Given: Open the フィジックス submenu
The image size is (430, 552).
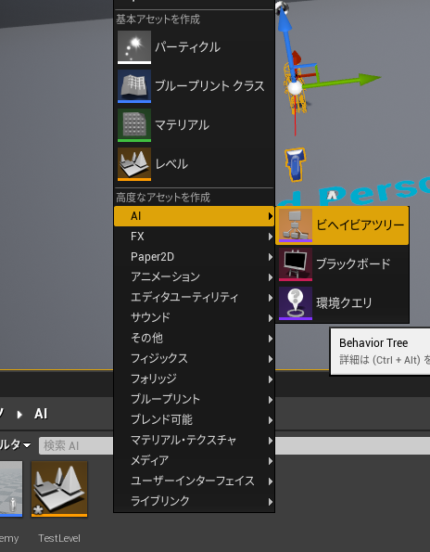Looking at the screenshot, I should point(194,359).
